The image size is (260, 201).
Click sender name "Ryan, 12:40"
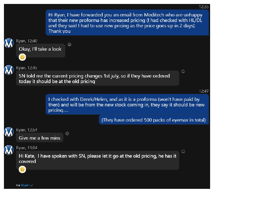coord(27,41)
